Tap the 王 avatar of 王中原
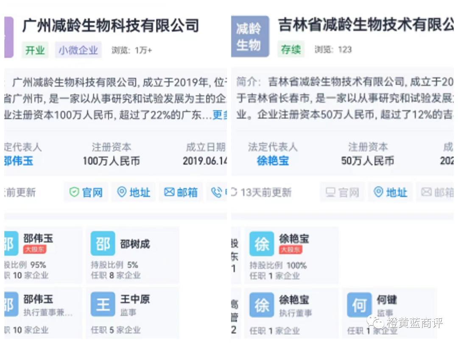 coord(103,304)
